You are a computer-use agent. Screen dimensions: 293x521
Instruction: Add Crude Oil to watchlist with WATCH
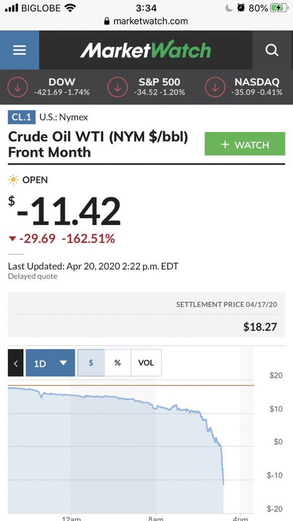point(245,143)
